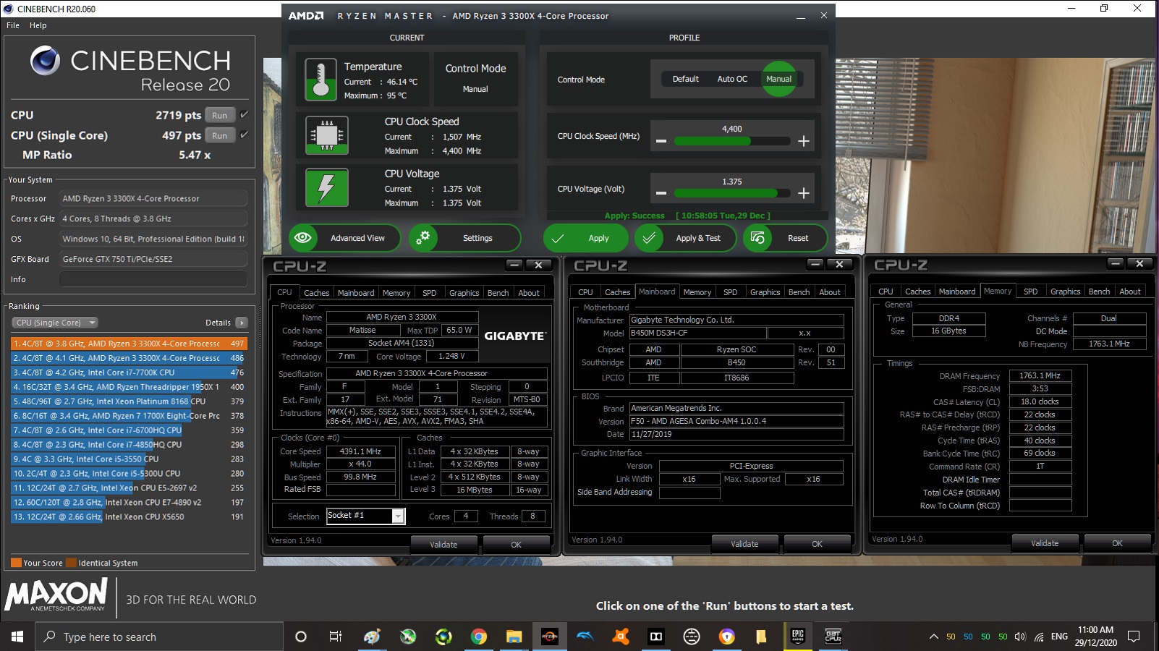Open the Socket #1 selection dropdown

[398, 516]
